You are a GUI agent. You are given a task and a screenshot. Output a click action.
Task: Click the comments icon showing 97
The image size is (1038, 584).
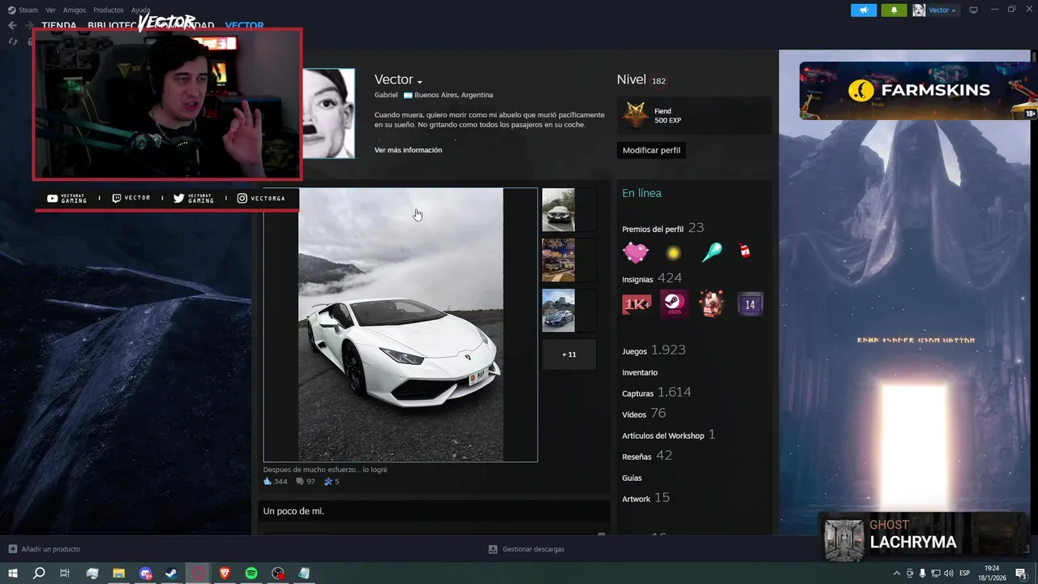[300, 481]
